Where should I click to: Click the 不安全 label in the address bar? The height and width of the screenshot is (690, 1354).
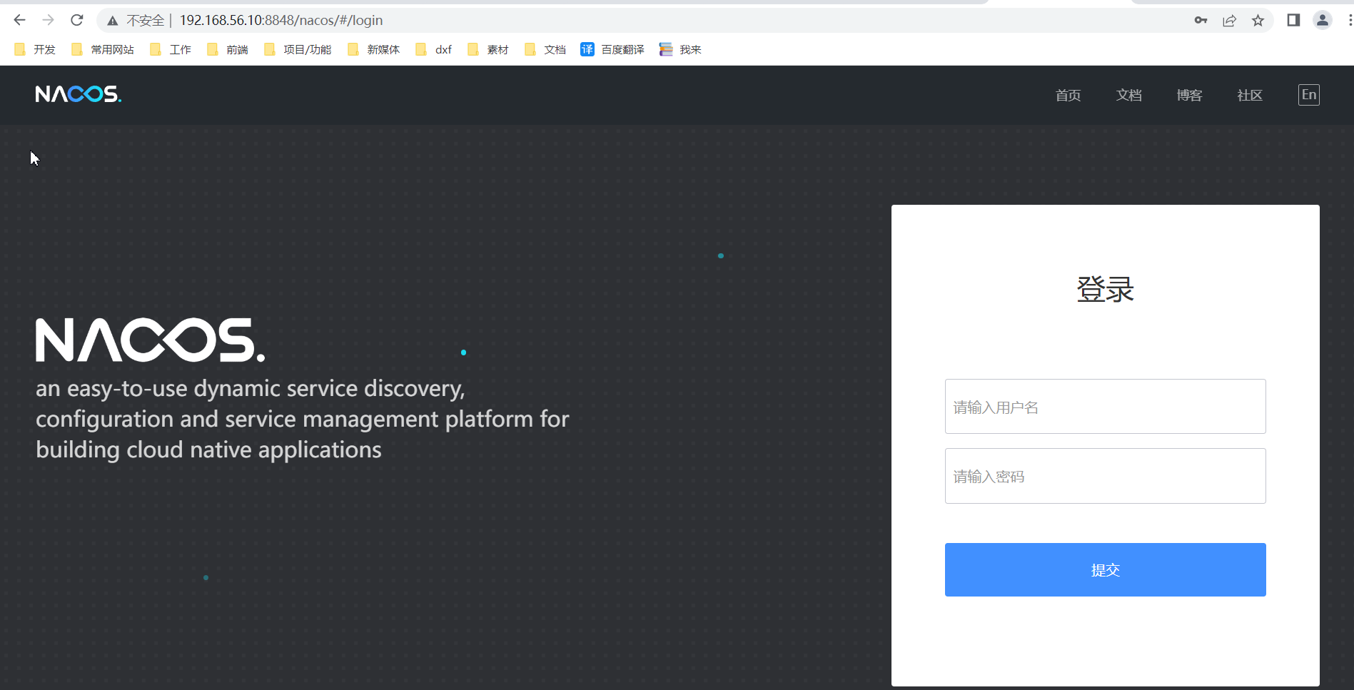[x=146, y=21]
